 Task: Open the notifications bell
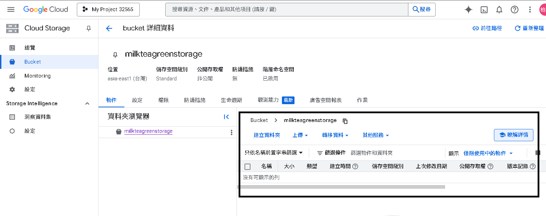tap(499, 10)
